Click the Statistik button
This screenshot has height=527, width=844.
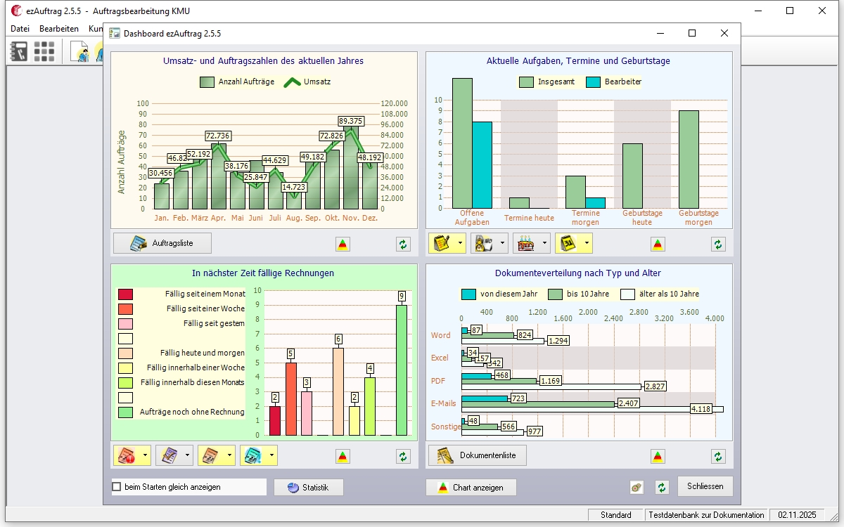click(x=308, y=488)
